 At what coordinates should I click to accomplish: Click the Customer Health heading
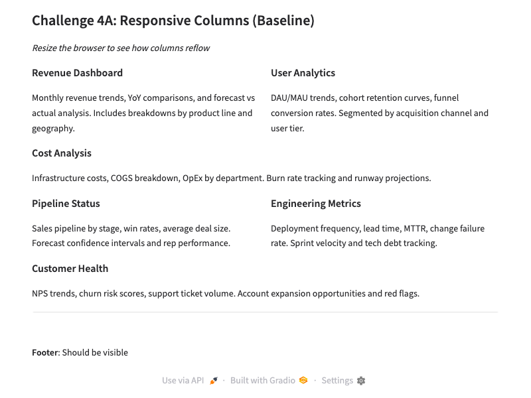[70, 269]
